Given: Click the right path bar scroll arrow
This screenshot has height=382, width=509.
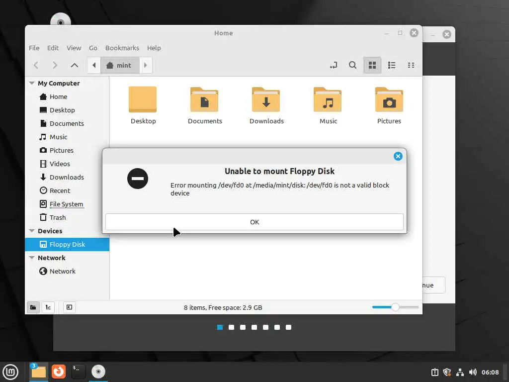Looking at the screenshot, I should click(x=146, y=65).
